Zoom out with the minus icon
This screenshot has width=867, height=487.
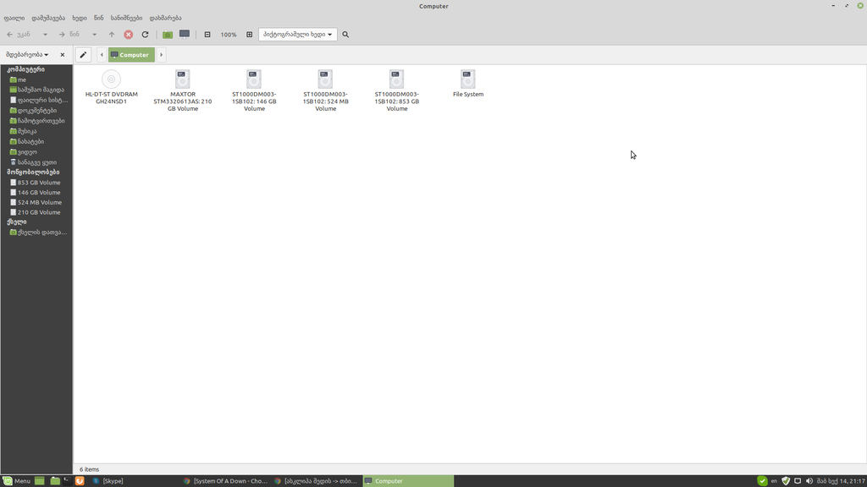point(207,34)
